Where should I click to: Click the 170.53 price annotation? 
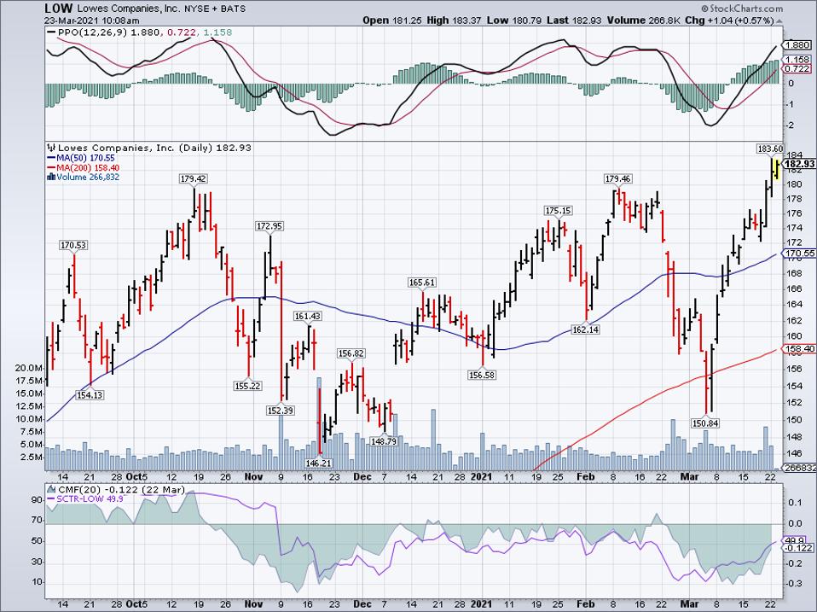point(74,245)
